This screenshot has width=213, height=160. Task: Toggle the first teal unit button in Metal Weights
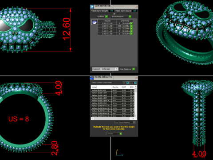coord(128,83)
